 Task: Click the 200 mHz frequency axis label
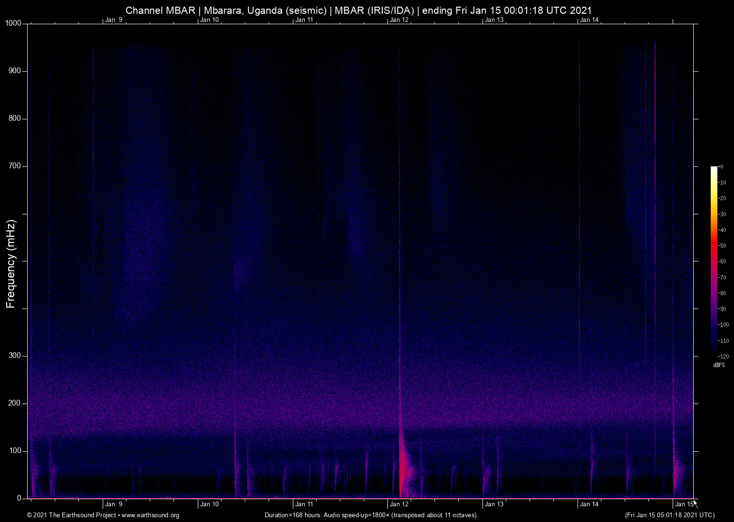(x=15, y=403)
